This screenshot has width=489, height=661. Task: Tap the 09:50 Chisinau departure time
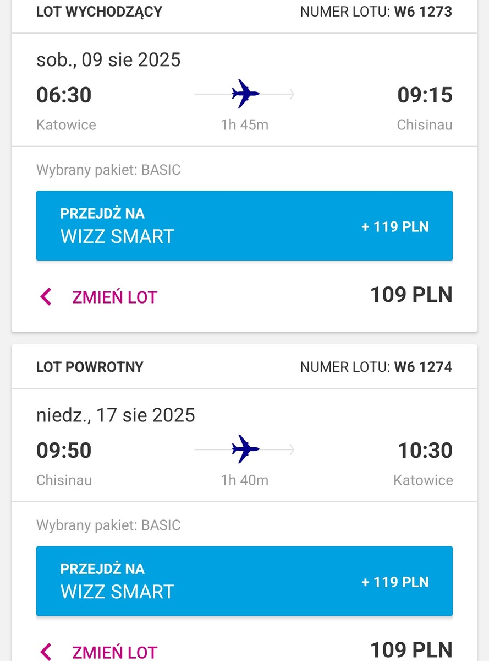pos(64,450)
